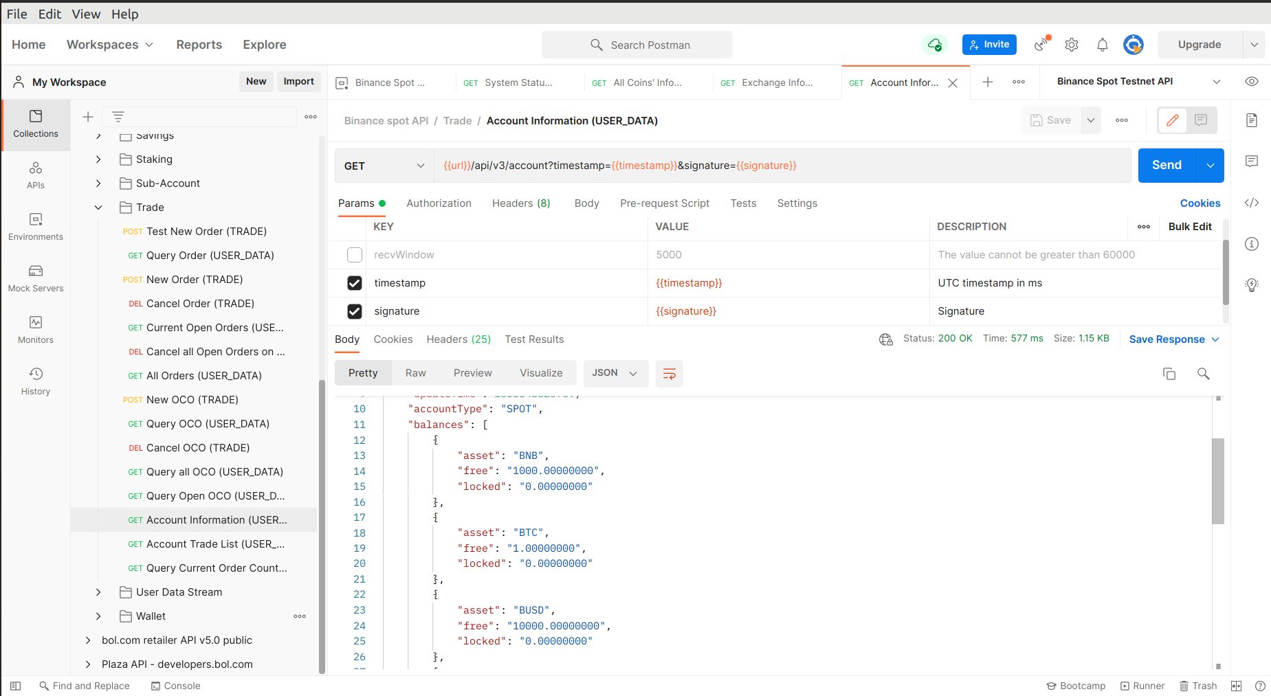The width and height of the screenshot is (1271, 696).
Task: Collapse the Trade folder
Action: tap(98, 207)
